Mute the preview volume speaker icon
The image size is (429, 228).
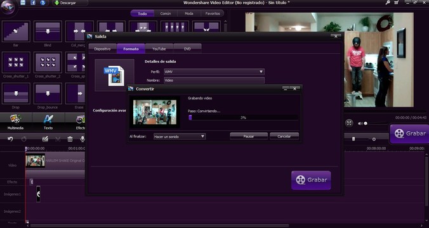tap(360, 123)
